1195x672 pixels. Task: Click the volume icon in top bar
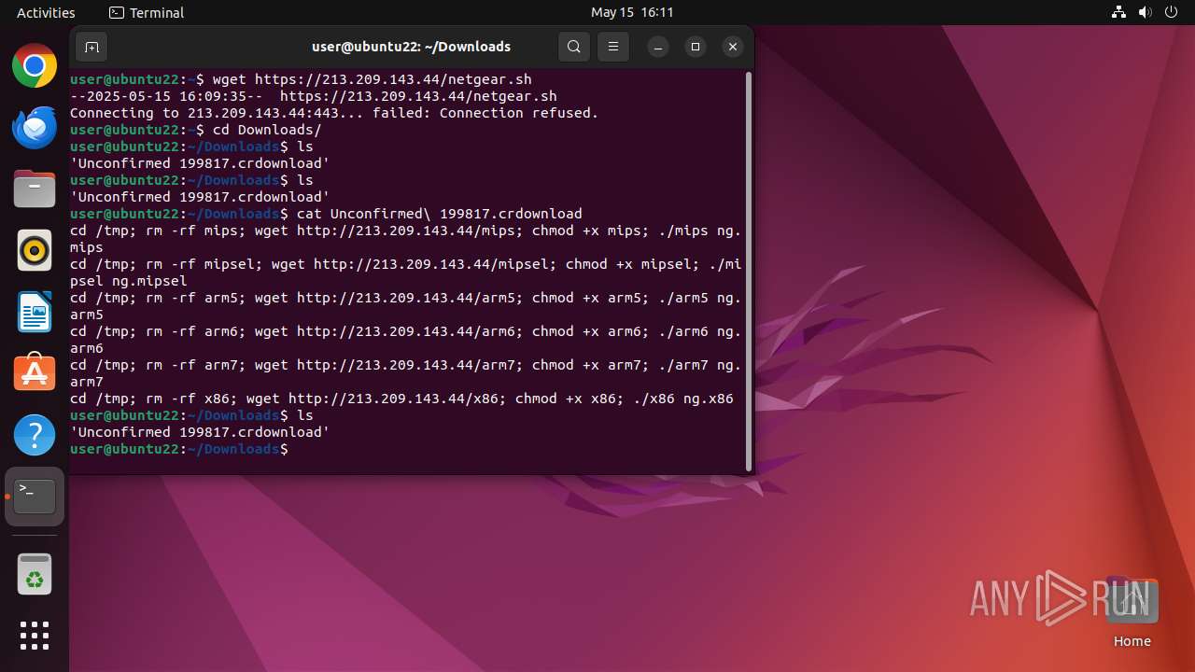coord(1146,12)
